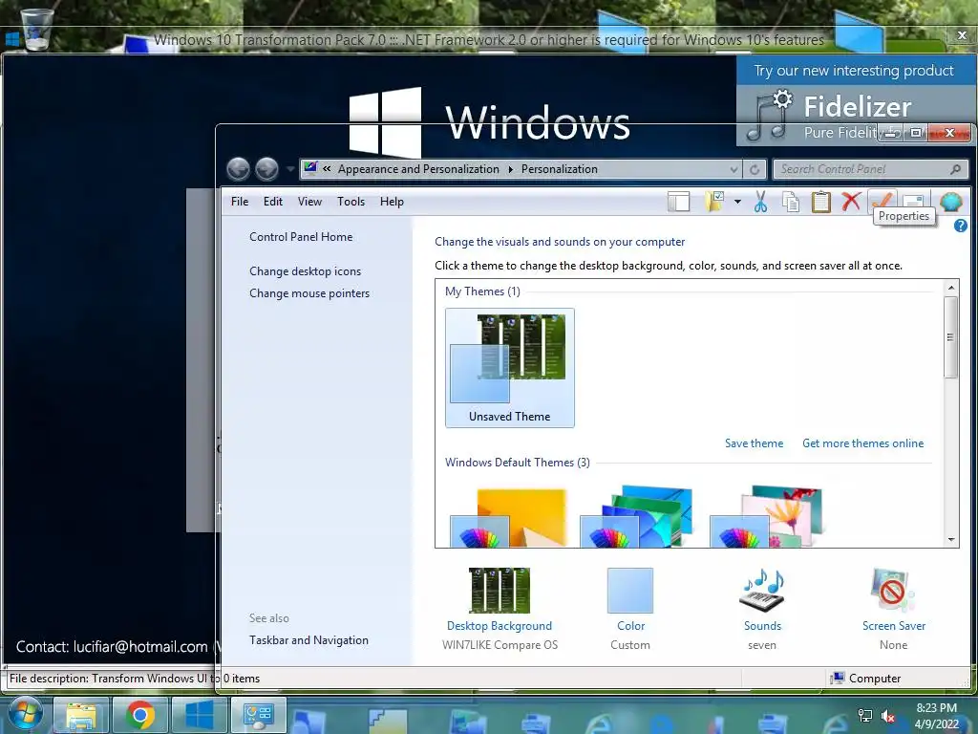The height and width of the screenshot is (734, 978).
Task: Expand the address bar history dropdown
Action: (733, 169)
